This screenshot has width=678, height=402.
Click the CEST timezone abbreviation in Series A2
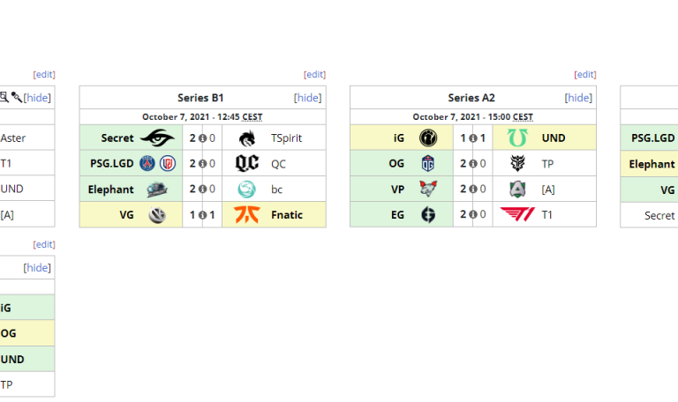point(521,116)
